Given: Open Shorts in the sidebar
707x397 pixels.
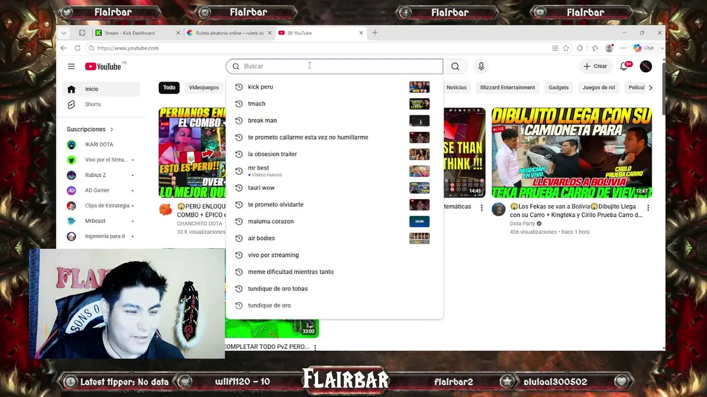Looking at the screenshot, I should pyautogui.click(x=100, y=104).
